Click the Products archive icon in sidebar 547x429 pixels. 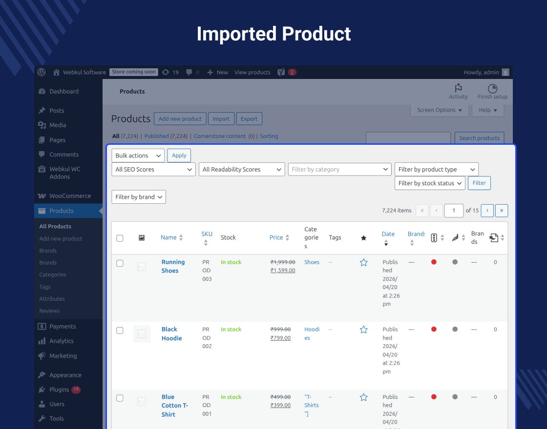(x=42, y=211)
